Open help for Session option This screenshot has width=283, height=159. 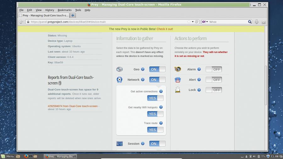(x=143, y=144)
